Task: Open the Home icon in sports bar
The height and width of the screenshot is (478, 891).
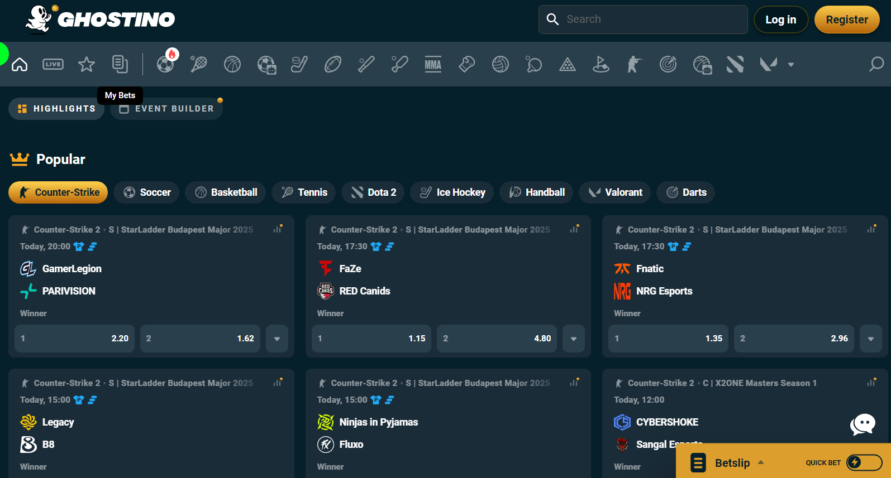Action: click(20, 65)
